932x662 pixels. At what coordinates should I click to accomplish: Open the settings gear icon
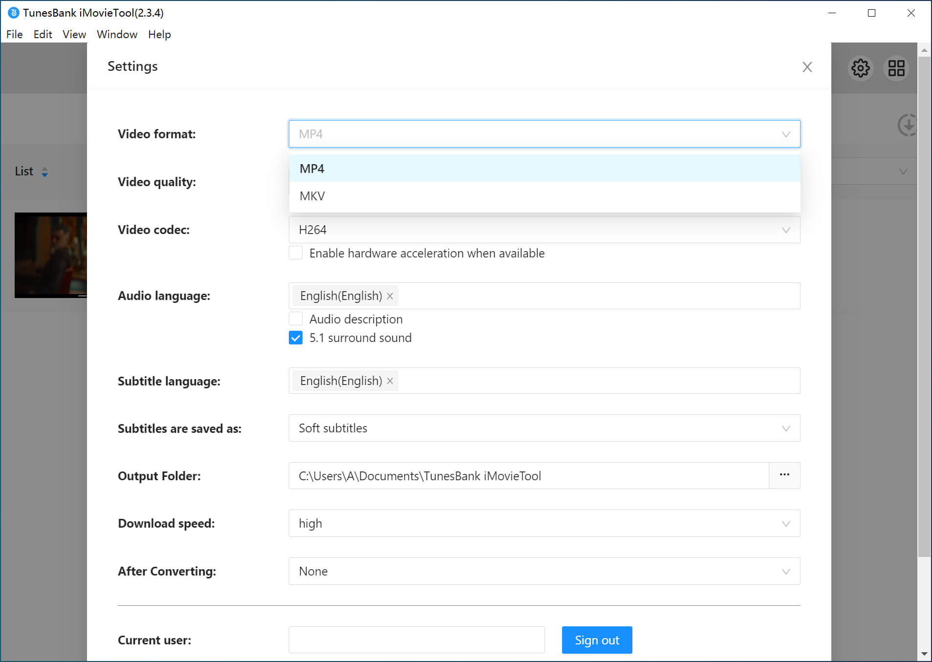click(860, 68)
